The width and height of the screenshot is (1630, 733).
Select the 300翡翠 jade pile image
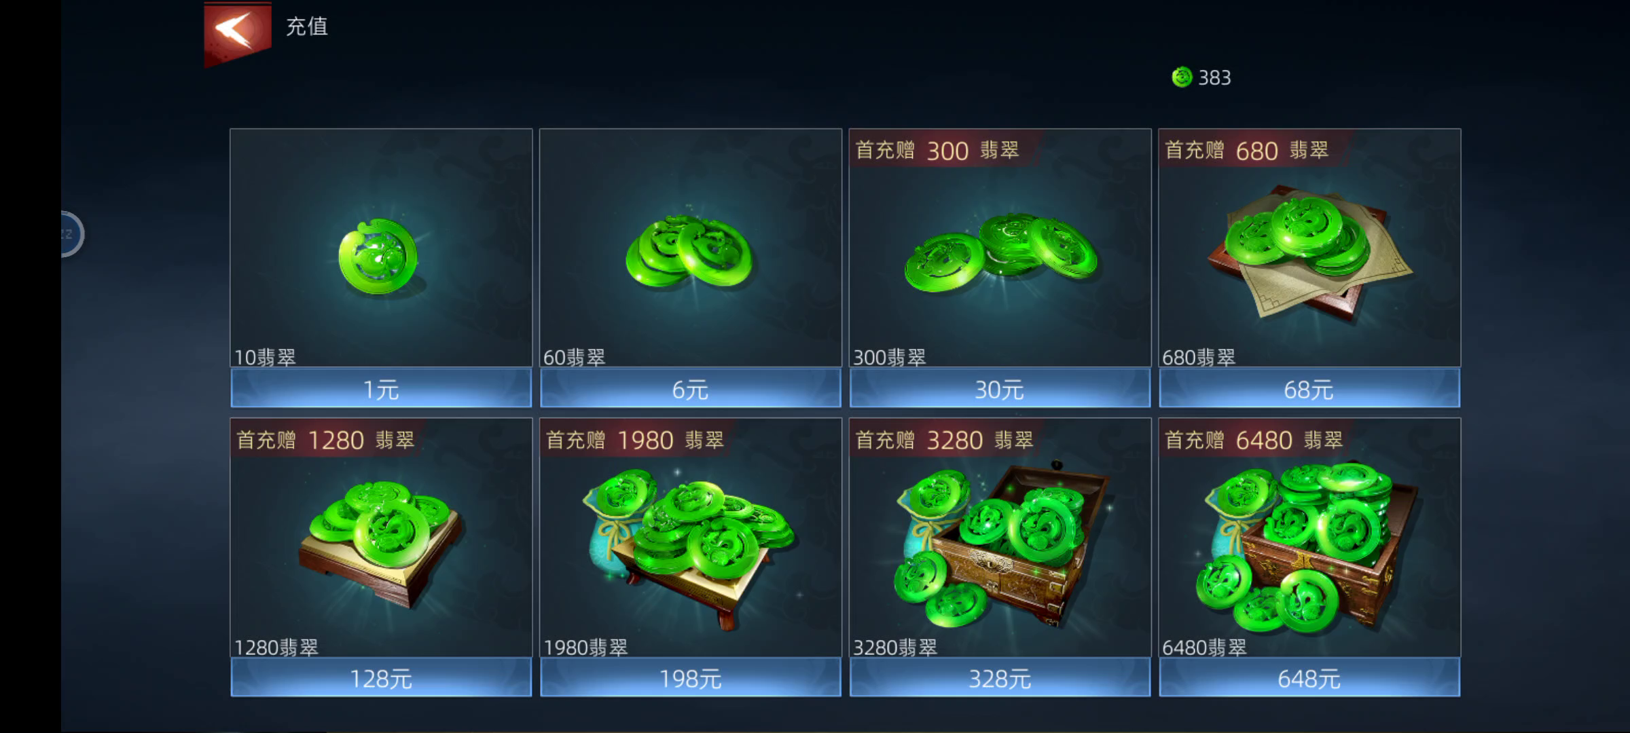tap(1000, 252)
